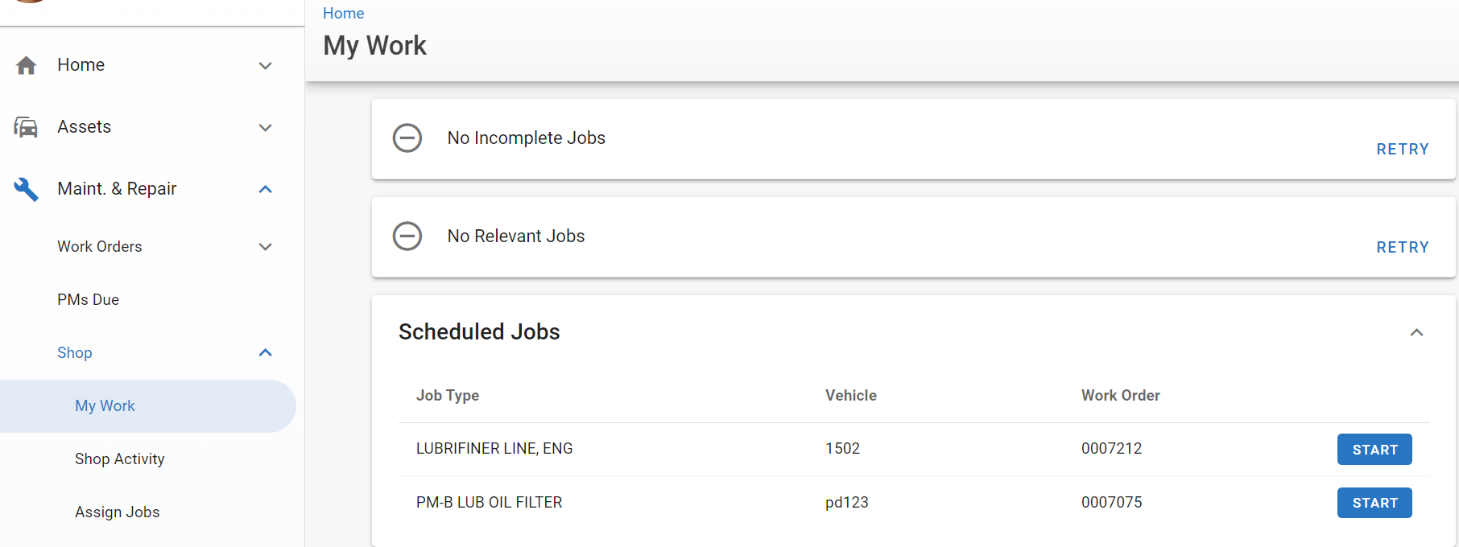Start the LUBRIFINER LINE, ENG job
Viewport: 1459px width, 547px height.
[1374, 450]
